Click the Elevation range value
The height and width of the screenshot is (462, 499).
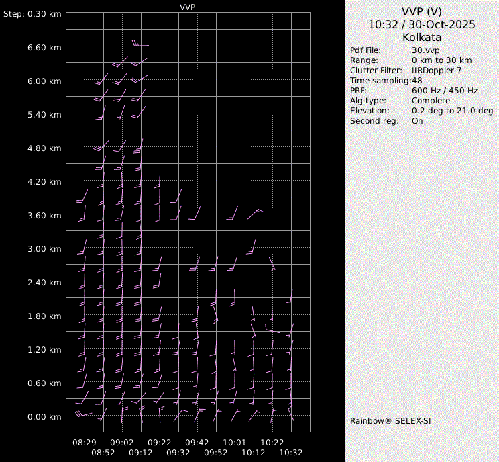(x=452, y=111)
